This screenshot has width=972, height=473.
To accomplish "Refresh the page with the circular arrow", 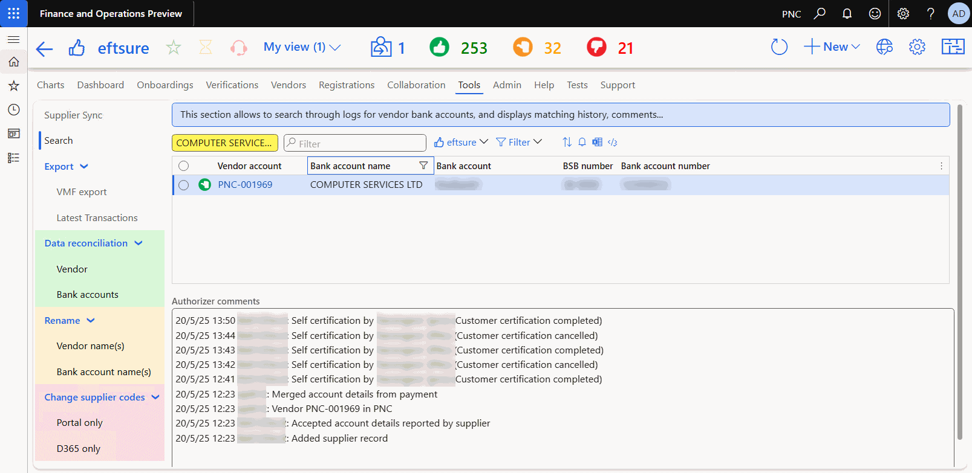I will pos(779,47).
